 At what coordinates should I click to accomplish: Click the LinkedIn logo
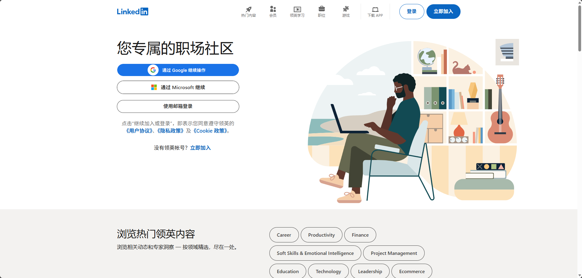pos(132,12)
